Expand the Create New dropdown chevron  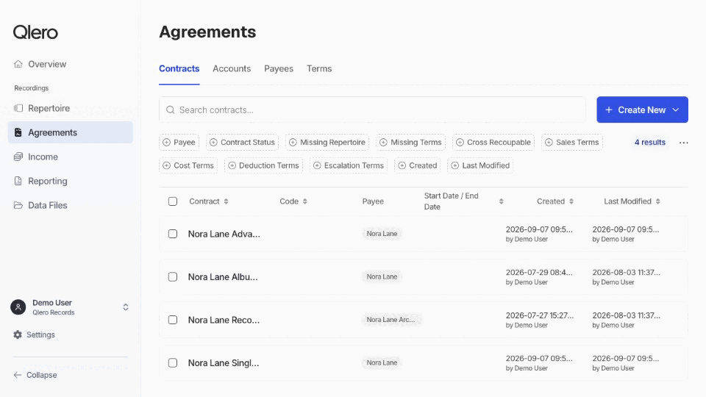[675, 110]
